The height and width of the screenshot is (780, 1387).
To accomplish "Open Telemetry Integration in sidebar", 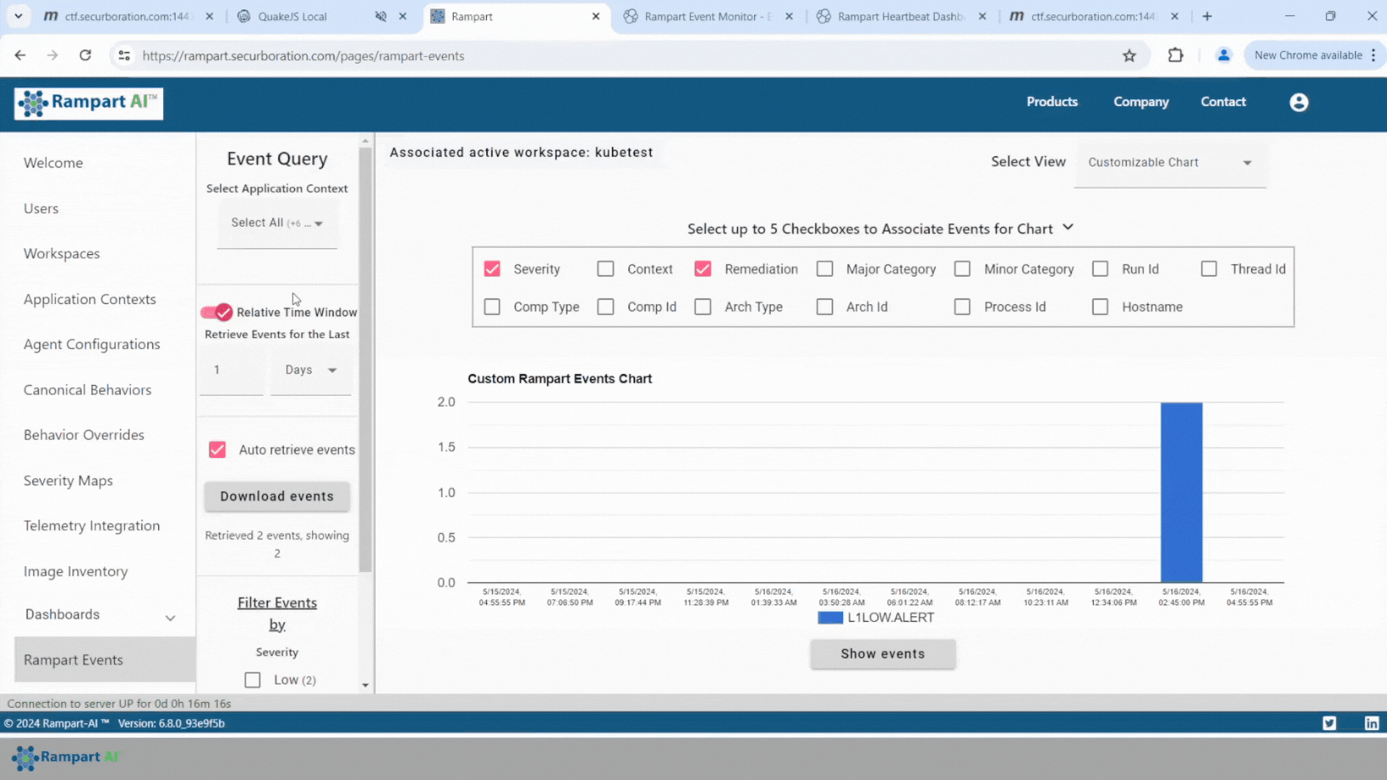I will [92, 526].
